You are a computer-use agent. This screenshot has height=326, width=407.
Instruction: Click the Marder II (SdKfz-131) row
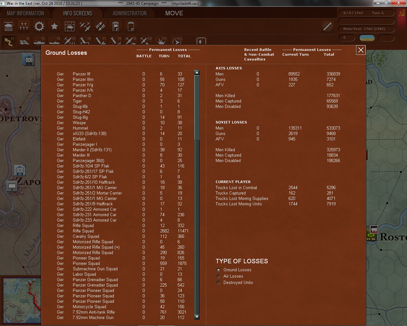(123, 150)
